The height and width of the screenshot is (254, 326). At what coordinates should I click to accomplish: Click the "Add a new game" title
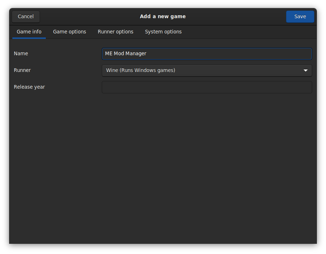163,17
